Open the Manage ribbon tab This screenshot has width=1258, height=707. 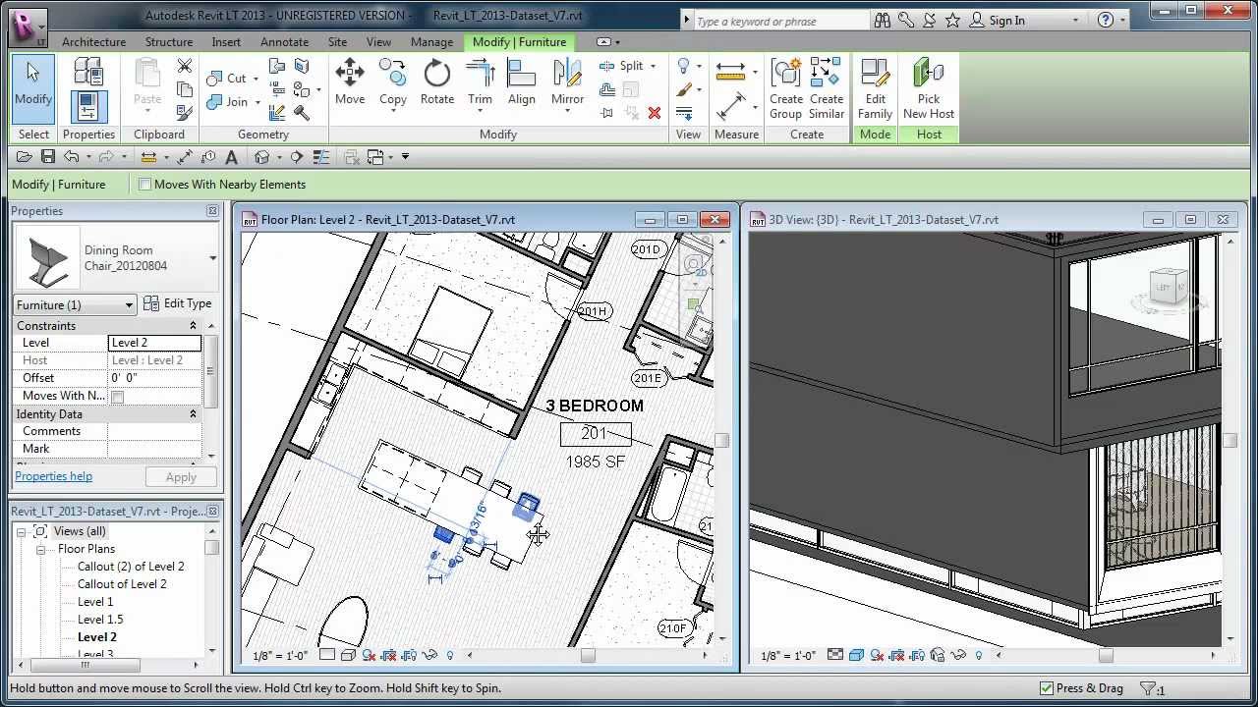point(431,41)
